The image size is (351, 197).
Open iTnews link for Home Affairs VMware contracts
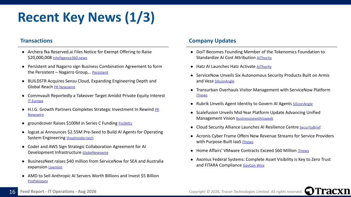click(x=303, y=151)
